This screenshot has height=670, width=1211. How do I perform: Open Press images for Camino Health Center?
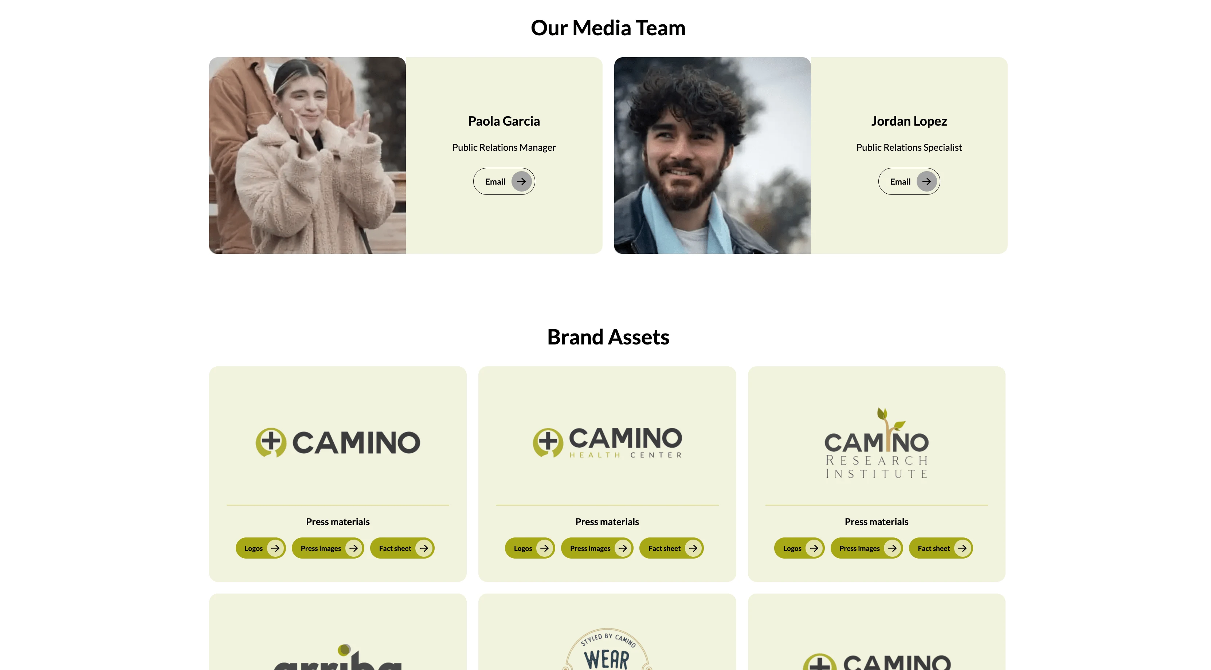[597, 548]
